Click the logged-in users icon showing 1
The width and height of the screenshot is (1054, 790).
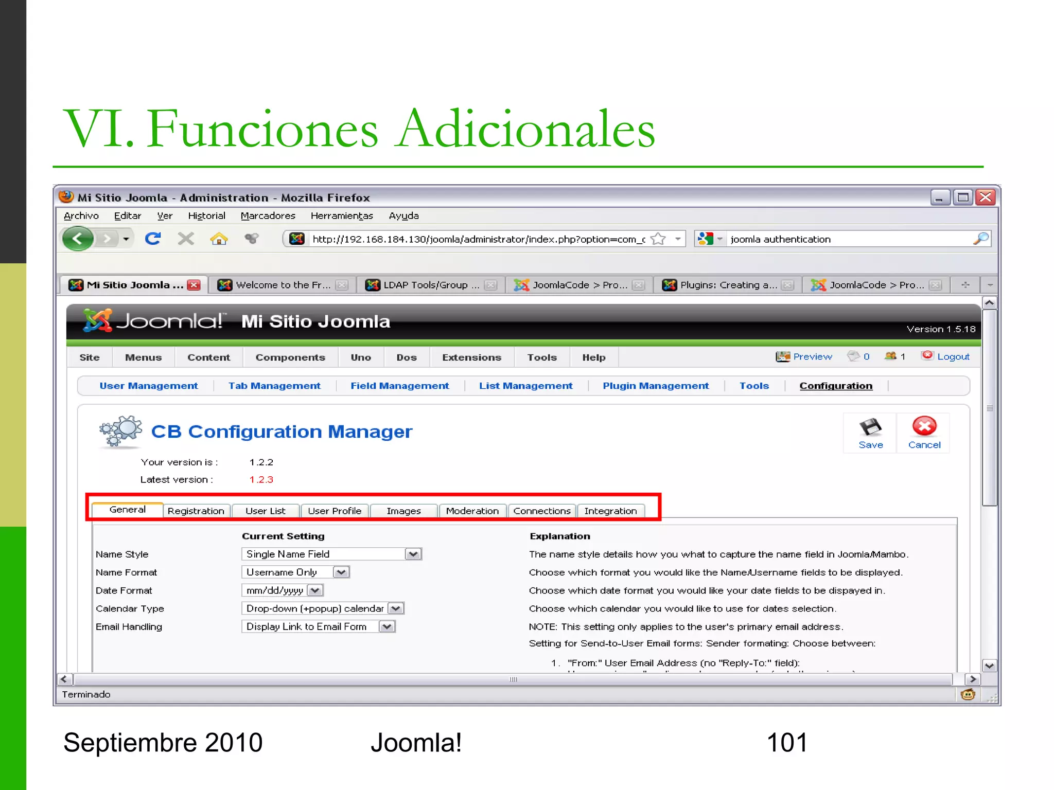890,356
